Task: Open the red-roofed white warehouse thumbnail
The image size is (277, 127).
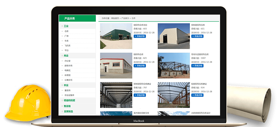Action: (x=116, y=65)
